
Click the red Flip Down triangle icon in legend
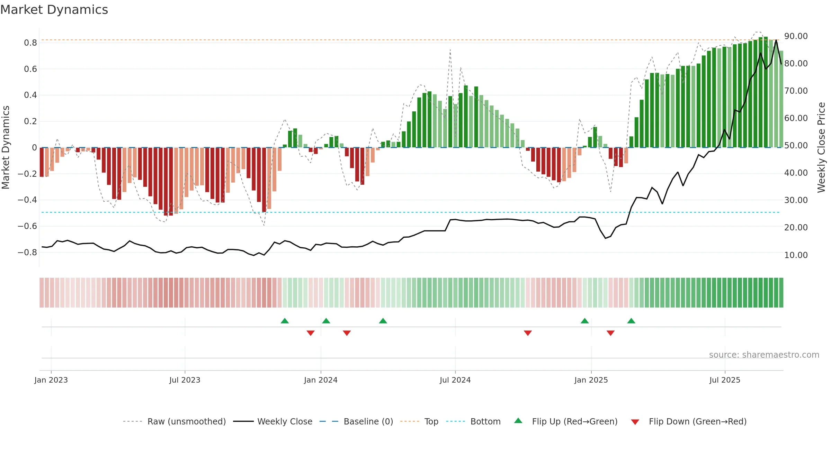[x=635, y=422]
